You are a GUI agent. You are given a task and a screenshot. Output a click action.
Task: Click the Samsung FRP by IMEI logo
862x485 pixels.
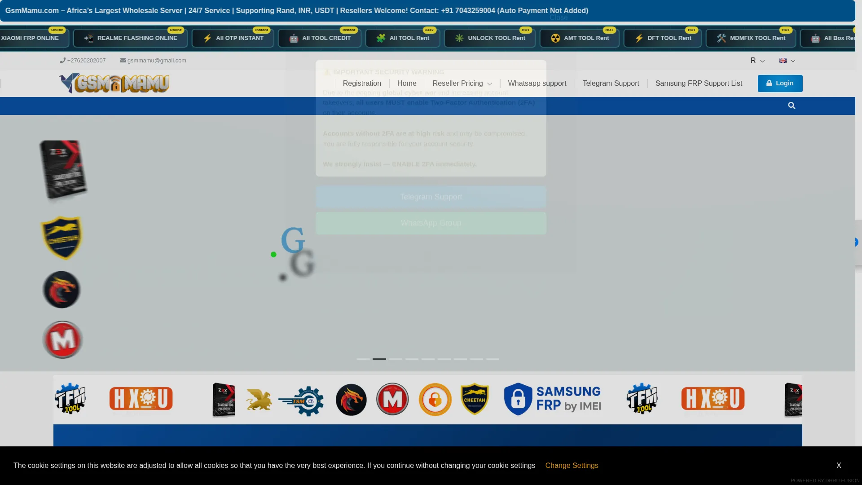[552, 399]
